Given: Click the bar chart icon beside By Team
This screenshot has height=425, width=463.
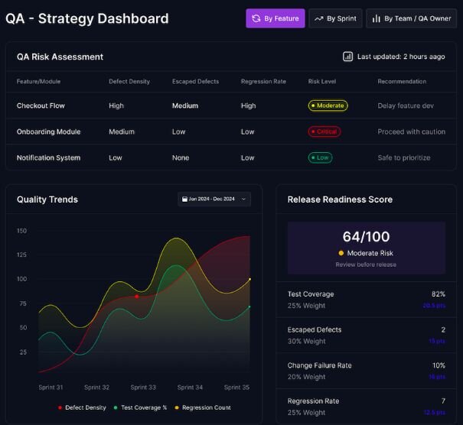Looking at the screenshot, I should 376,18.
